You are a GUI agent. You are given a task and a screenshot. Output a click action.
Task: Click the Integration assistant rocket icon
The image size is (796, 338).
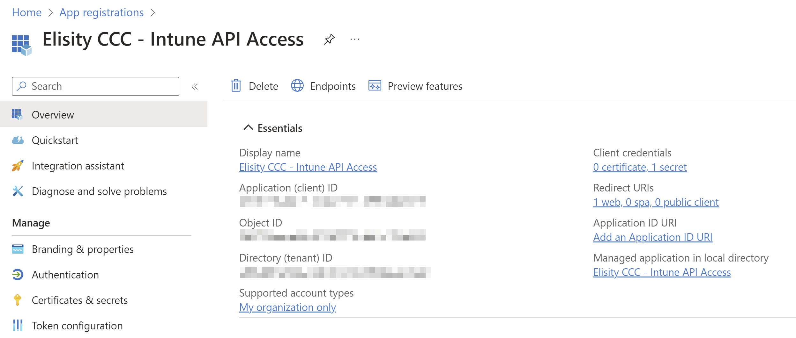18,166
